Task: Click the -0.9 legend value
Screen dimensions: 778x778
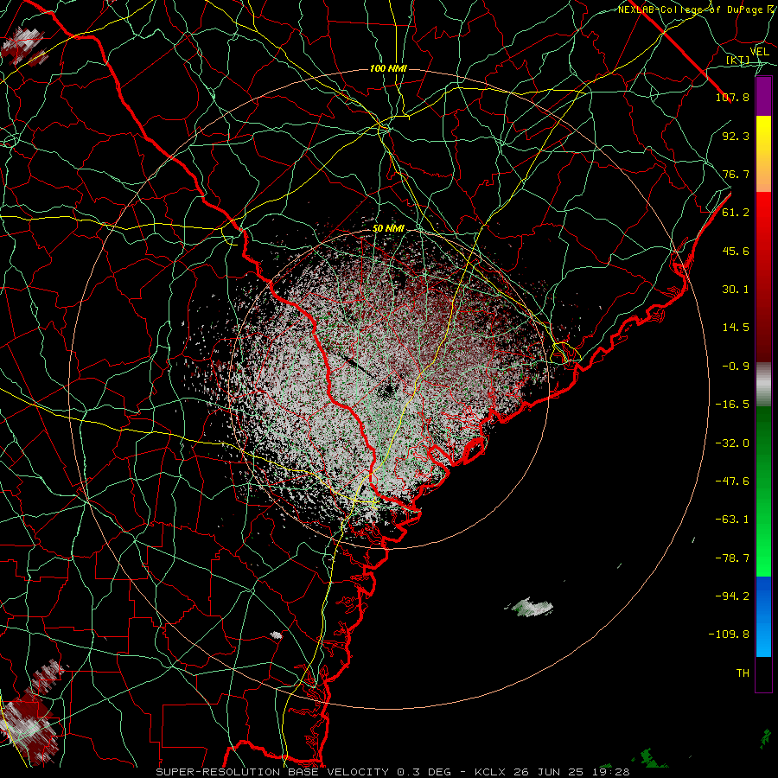Action: tap(736, 367)
